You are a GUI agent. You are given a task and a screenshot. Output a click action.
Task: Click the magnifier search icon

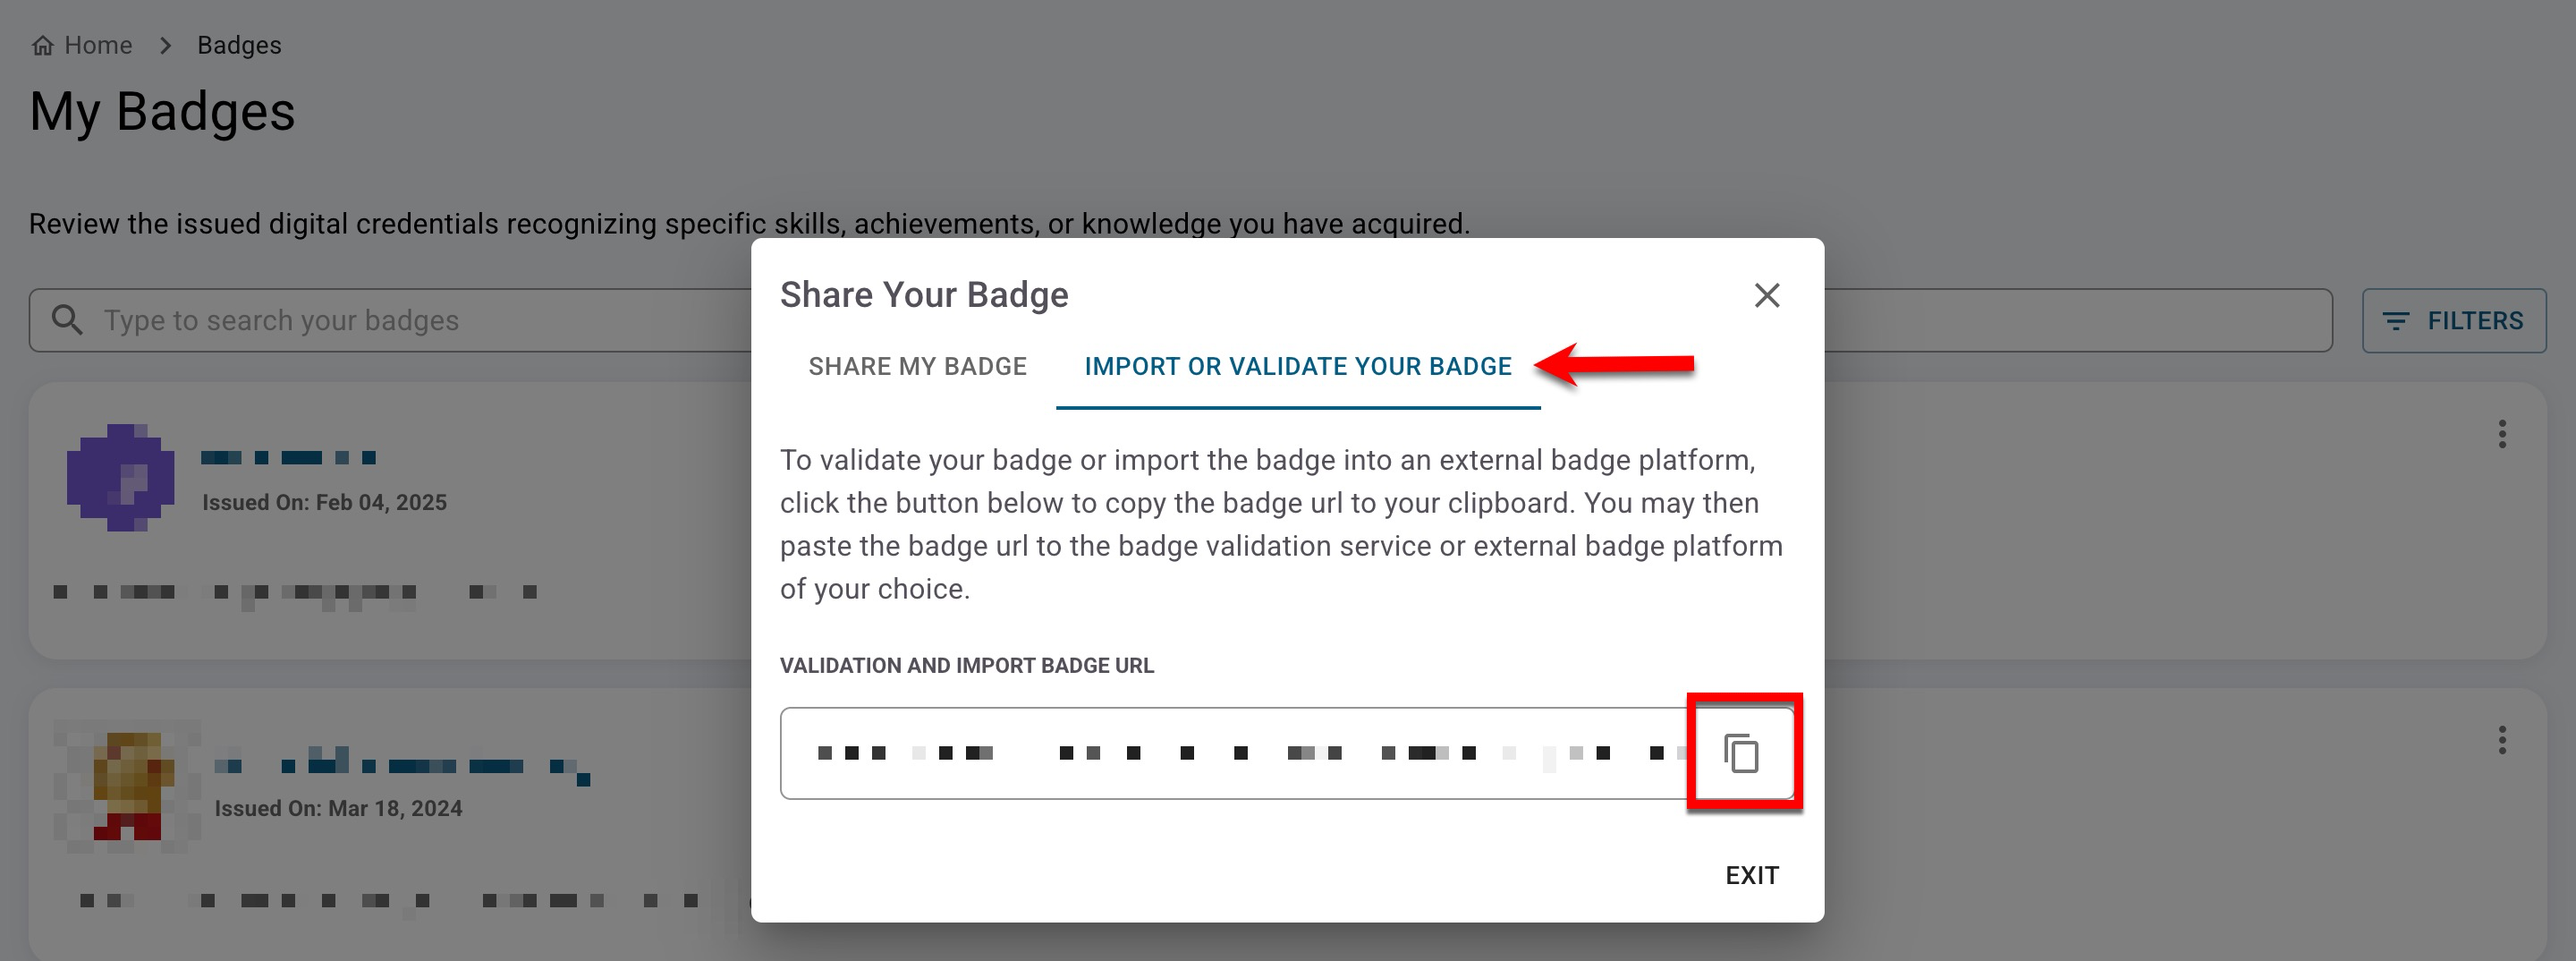pyautogui.click(x=67, y=320)
